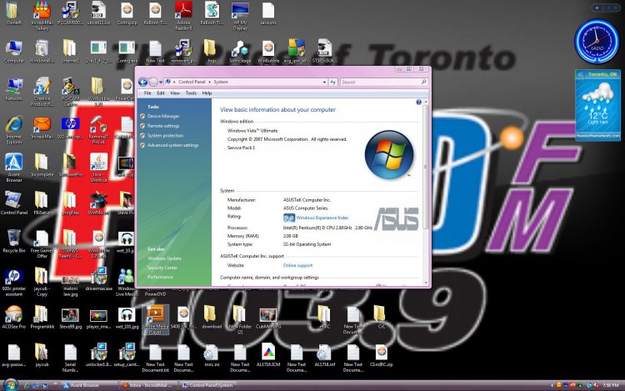Expand the address bar history dropdown

[x=324, y=82]
